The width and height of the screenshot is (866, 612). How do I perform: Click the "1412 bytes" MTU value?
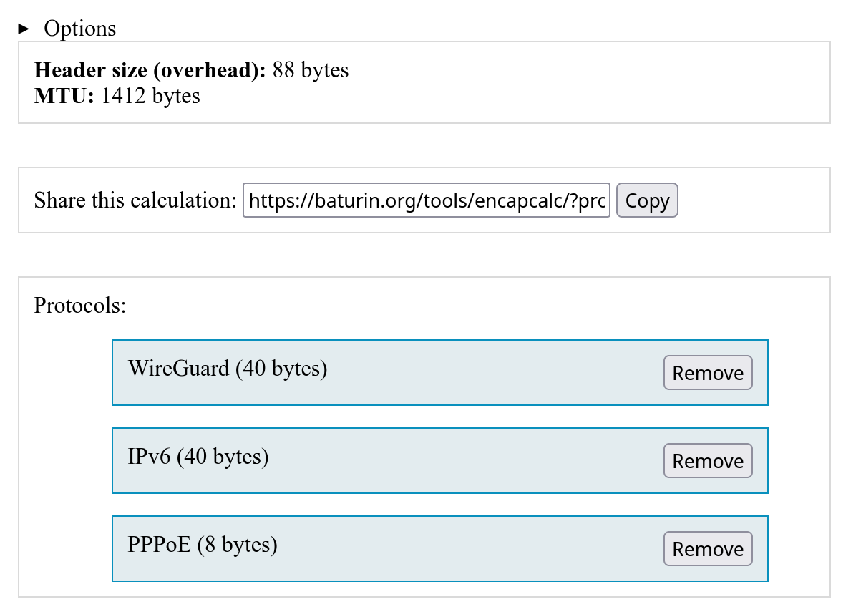coord(150,96)
